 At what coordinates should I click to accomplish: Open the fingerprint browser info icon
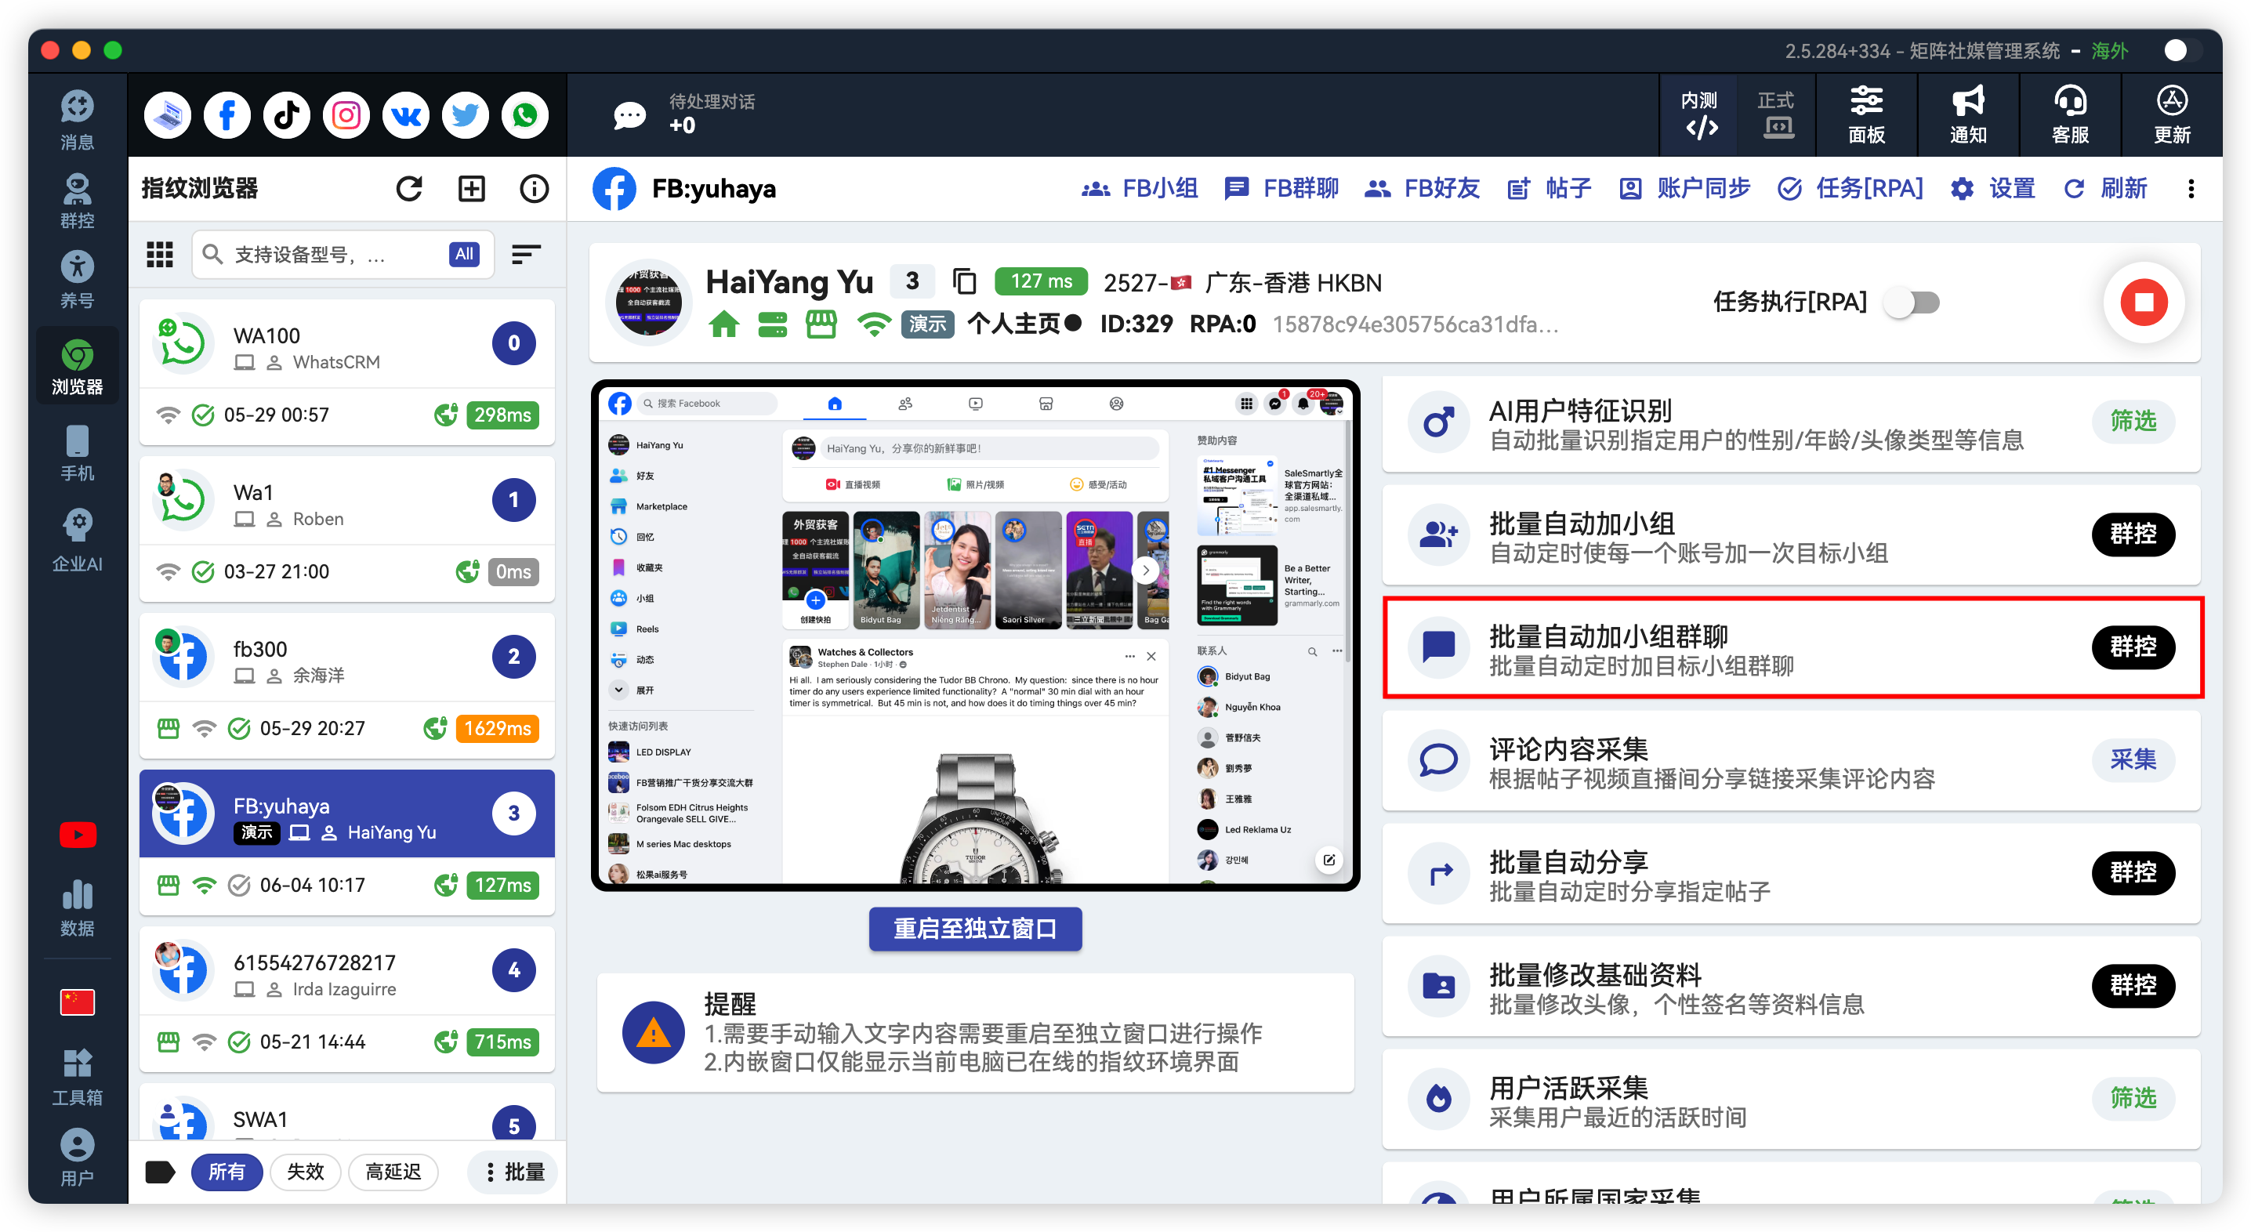coord(534,188)
